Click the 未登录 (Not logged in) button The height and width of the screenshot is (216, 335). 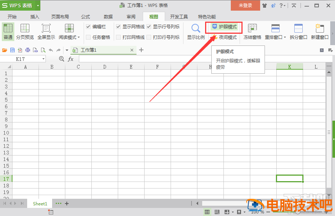click(x=245, y=6)
